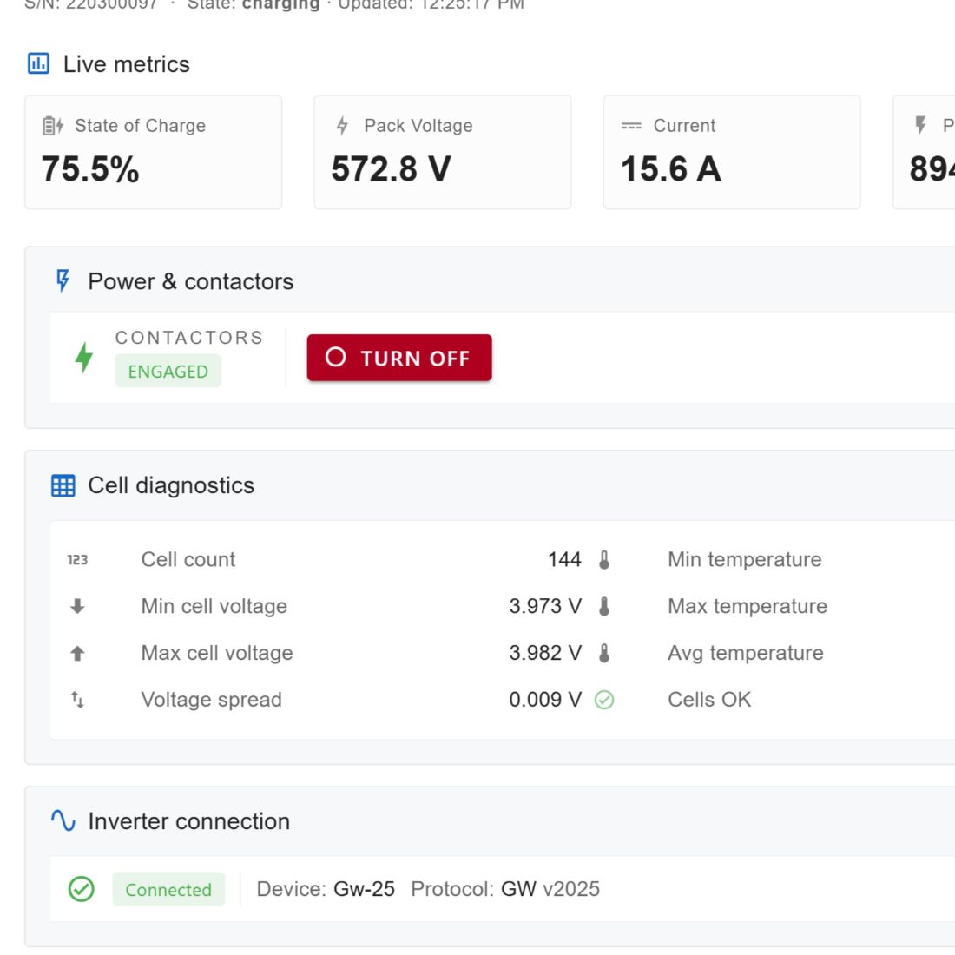
Task: Click the Connected inverter status badge
Action: (x=168, y=889)
